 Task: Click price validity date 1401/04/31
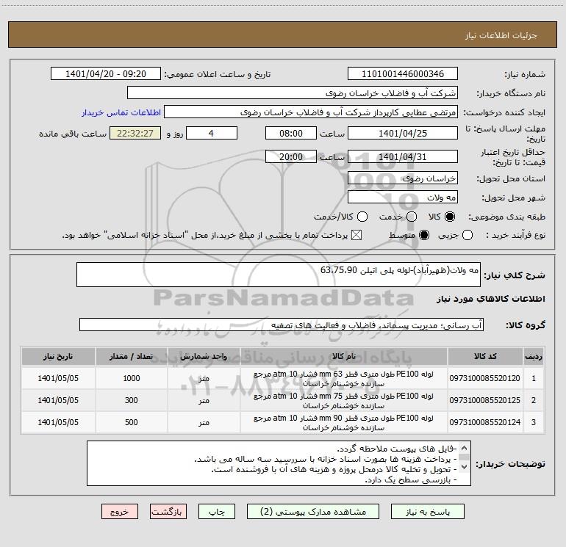(x=403, y=157)
